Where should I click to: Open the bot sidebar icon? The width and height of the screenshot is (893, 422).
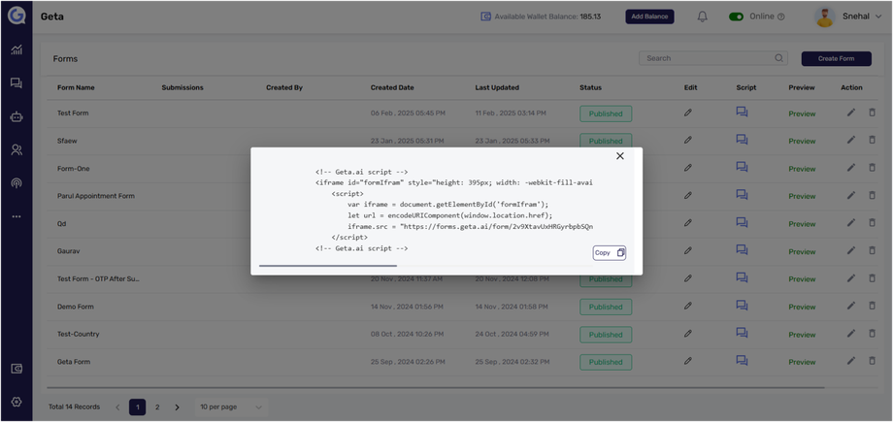click(x=17, y=116)
